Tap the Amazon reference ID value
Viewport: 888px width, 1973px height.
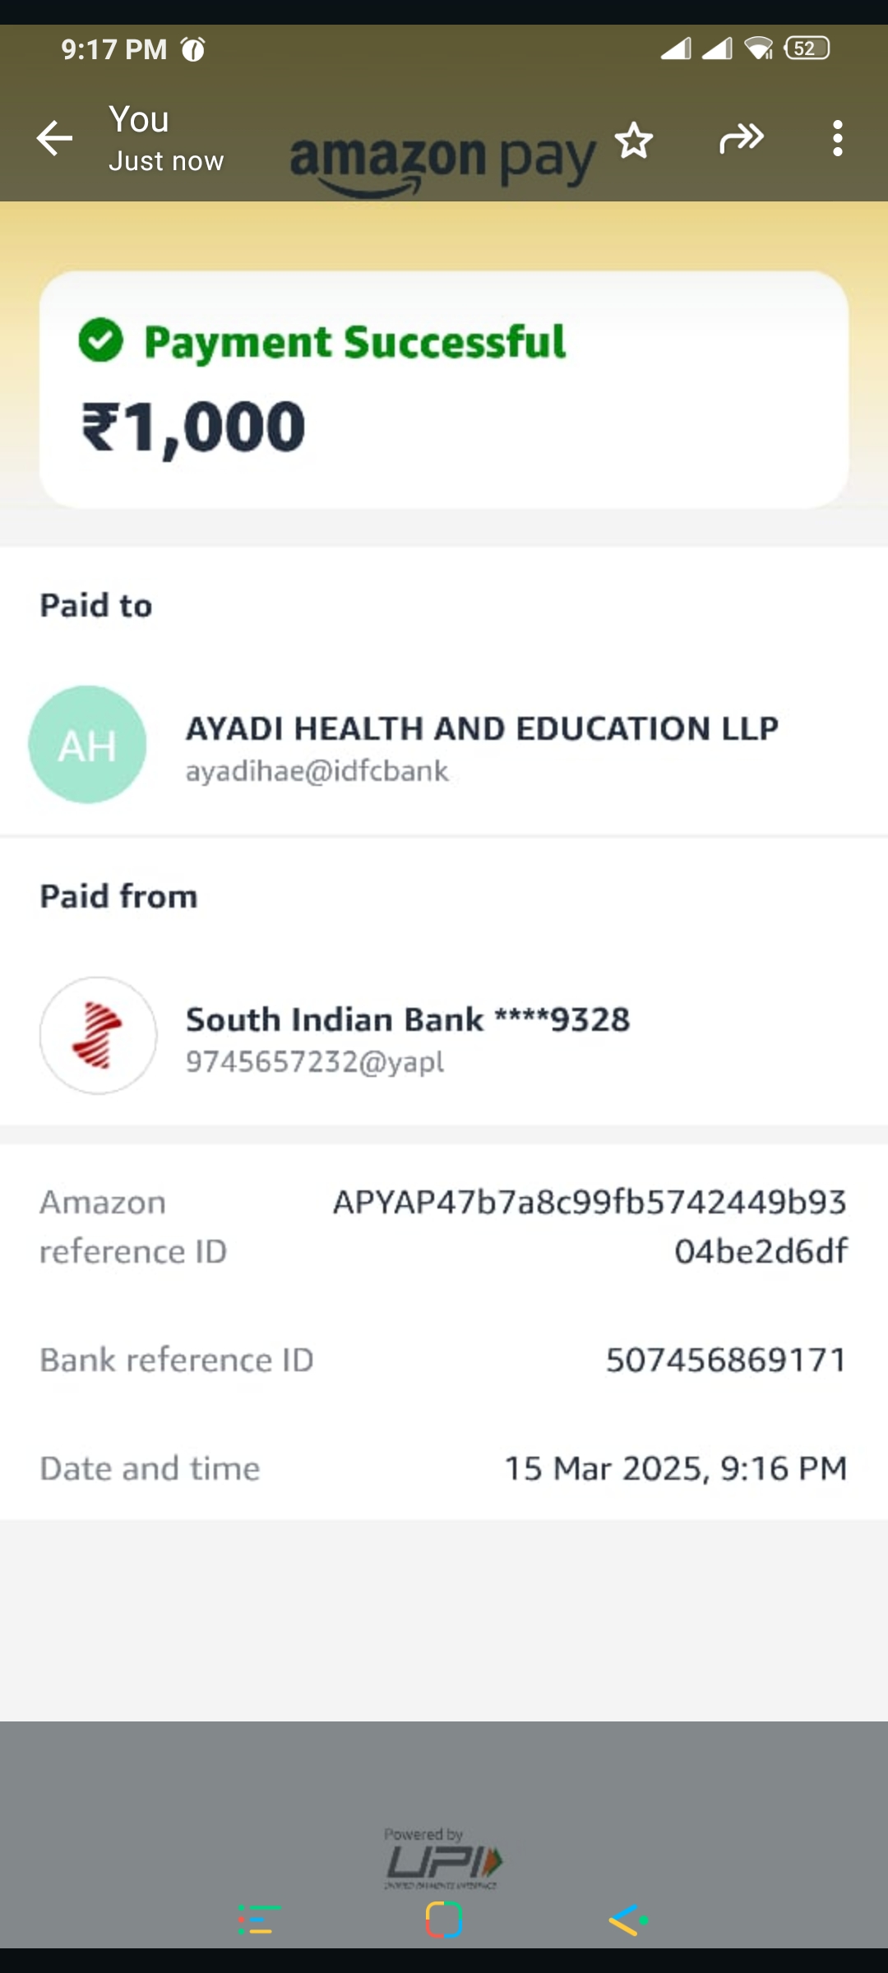pos(590,1227)
